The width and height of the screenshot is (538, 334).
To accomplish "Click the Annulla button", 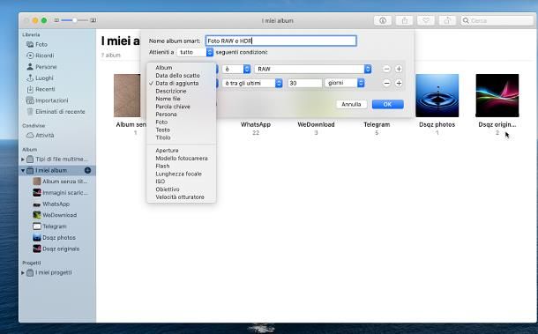I will click(351, 104).
